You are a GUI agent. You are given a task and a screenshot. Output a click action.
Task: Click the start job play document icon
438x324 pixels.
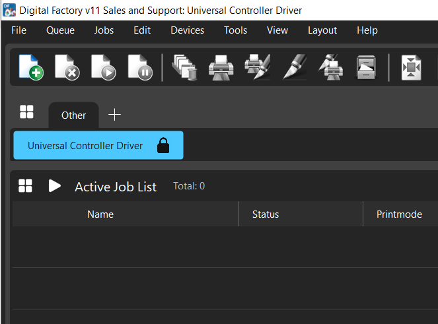tap(103, 67)
